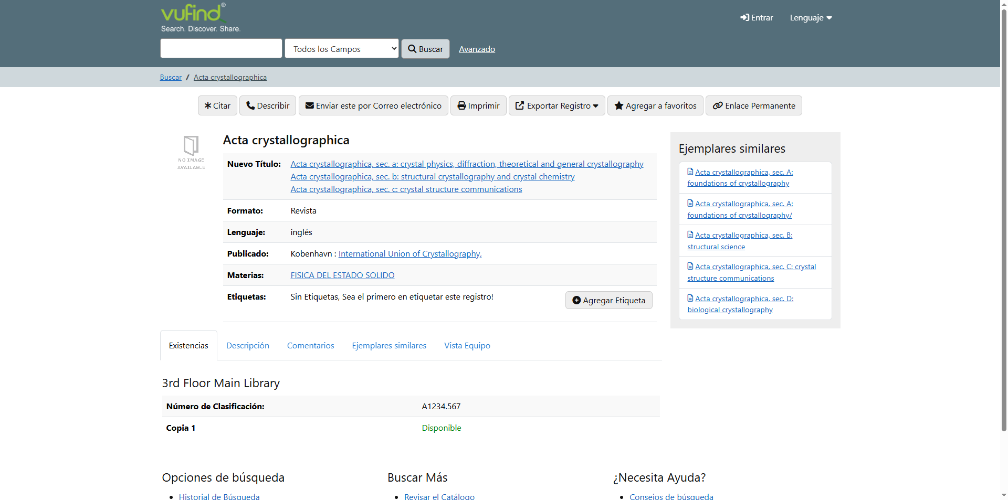Click the chain icon on Enlace Permanente
The height and width of the screenshot is (500, 1008).
click(718, 105)
